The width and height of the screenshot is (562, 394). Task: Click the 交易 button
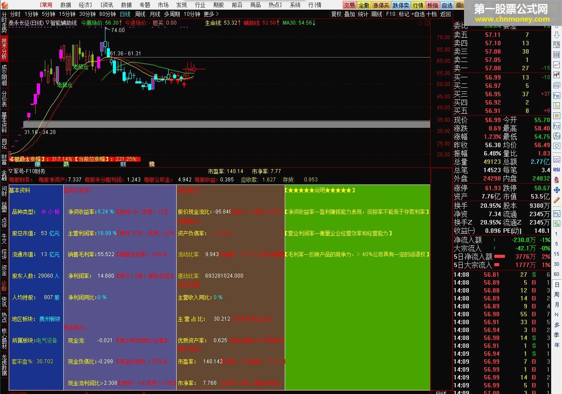coord(349,5)
